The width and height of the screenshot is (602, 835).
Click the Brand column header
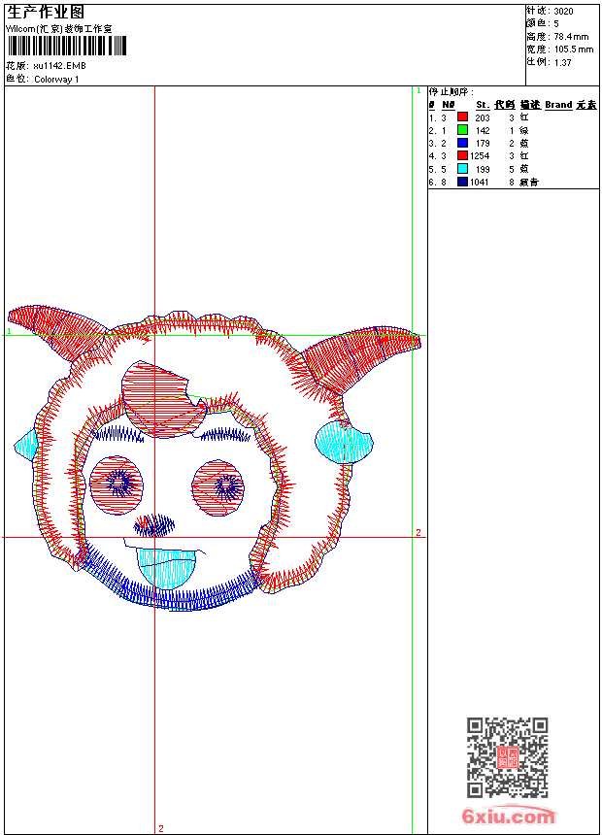click(x=558, y=105)
